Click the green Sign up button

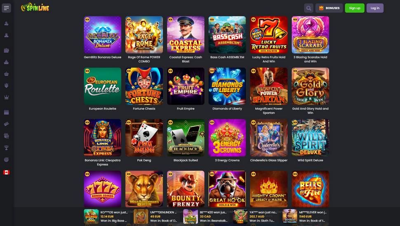(x=355, y=8)
